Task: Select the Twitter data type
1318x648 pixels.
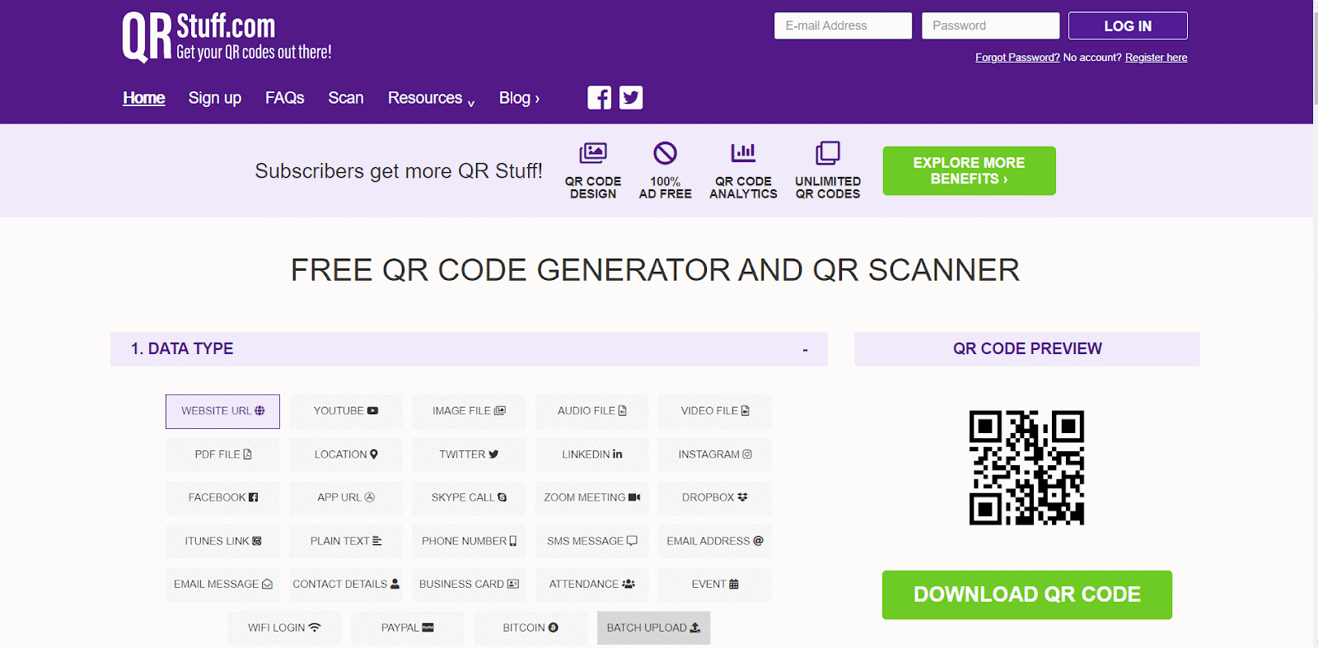Action: pyautogui.click(x=469, y=455)
